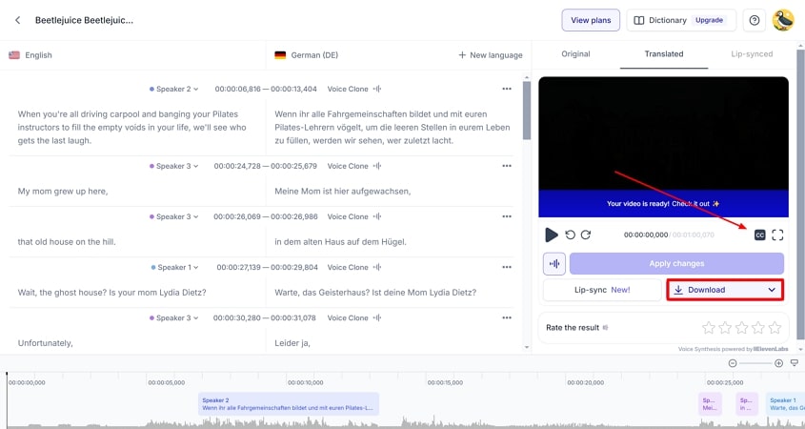Click the timeline marker icon at far right
Image resolution: width=805 pixels, height=429 pixels.
click(x=795, y=362)
